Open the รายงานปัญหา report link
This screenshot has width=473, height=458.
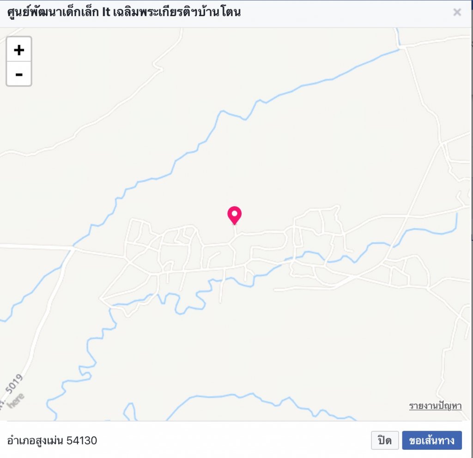[435, 406]
